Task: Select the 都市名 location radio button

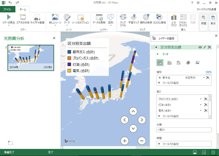Action: click(160, 77)
